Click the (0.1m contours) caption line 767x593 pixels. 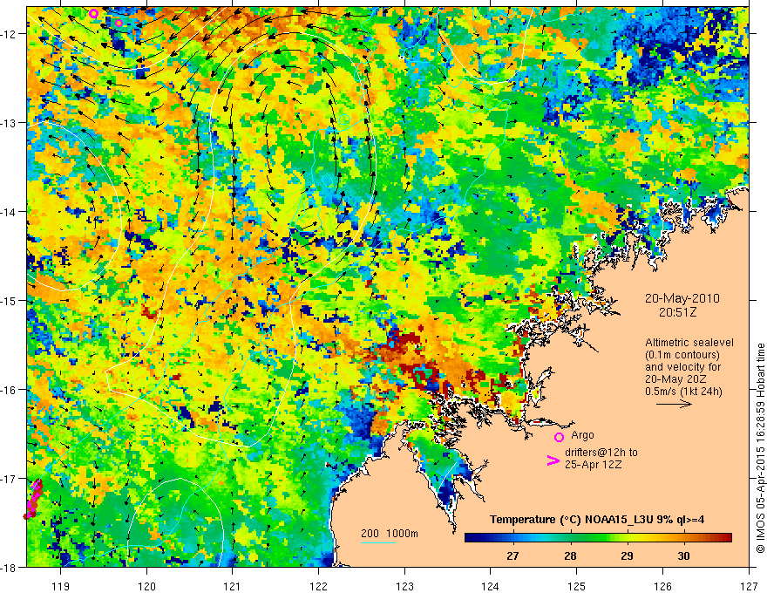click(x=682, y=355)
